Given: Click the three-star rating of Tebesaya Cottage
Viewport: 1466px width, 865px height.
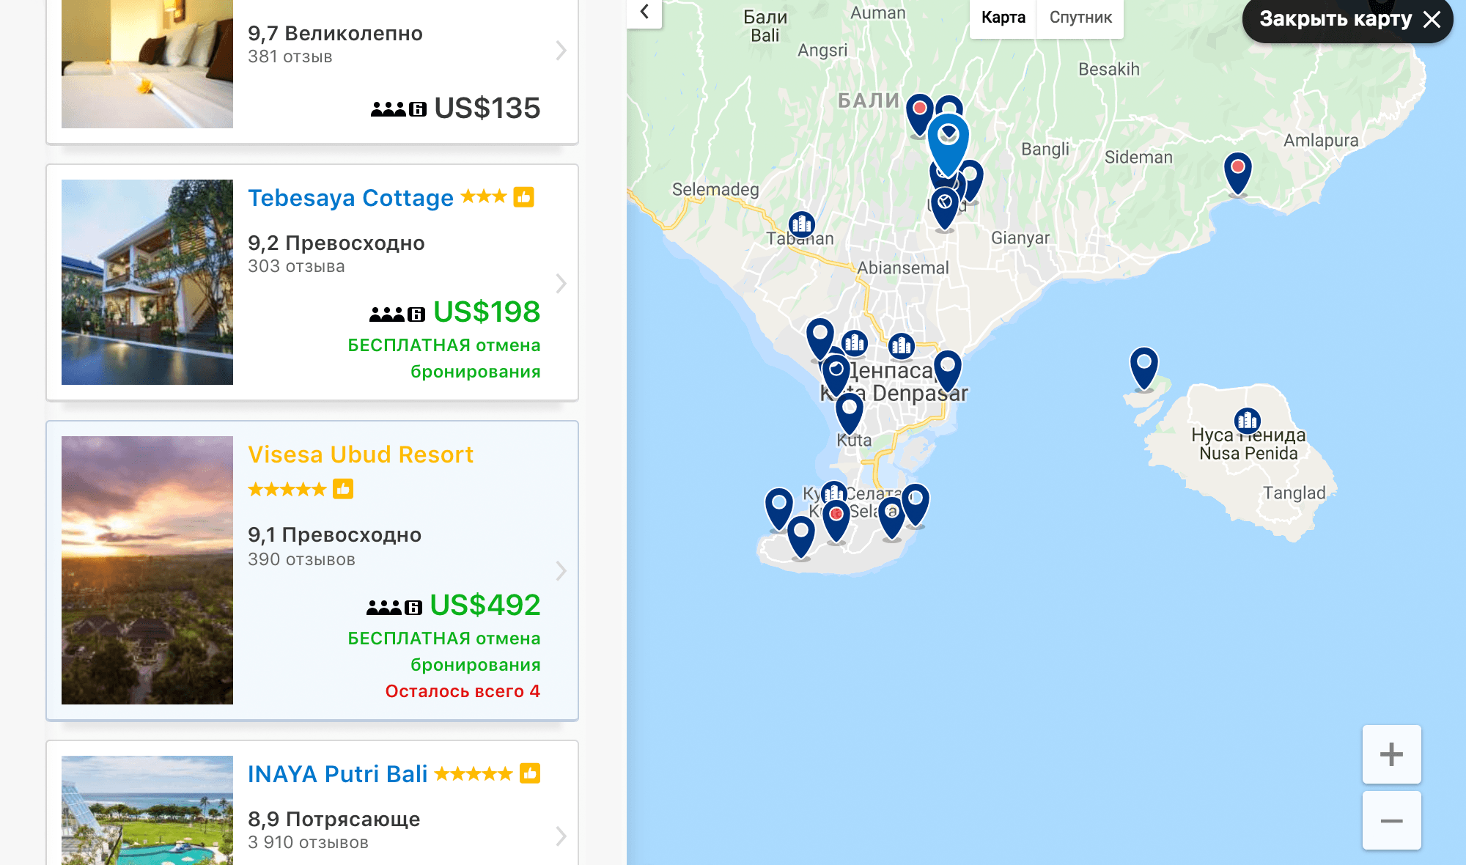Looking at the screenshot, I should click(x=484, y=196).
